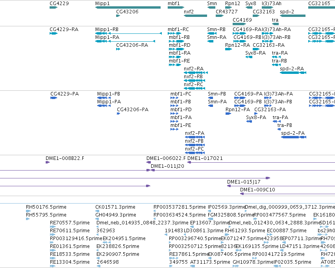
Task: Click the tra-RA transcript
Action: [276, 57]
